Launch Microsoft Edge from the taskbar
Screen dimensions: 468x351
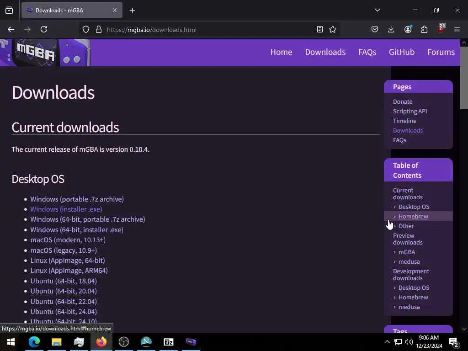pos(34,342)
